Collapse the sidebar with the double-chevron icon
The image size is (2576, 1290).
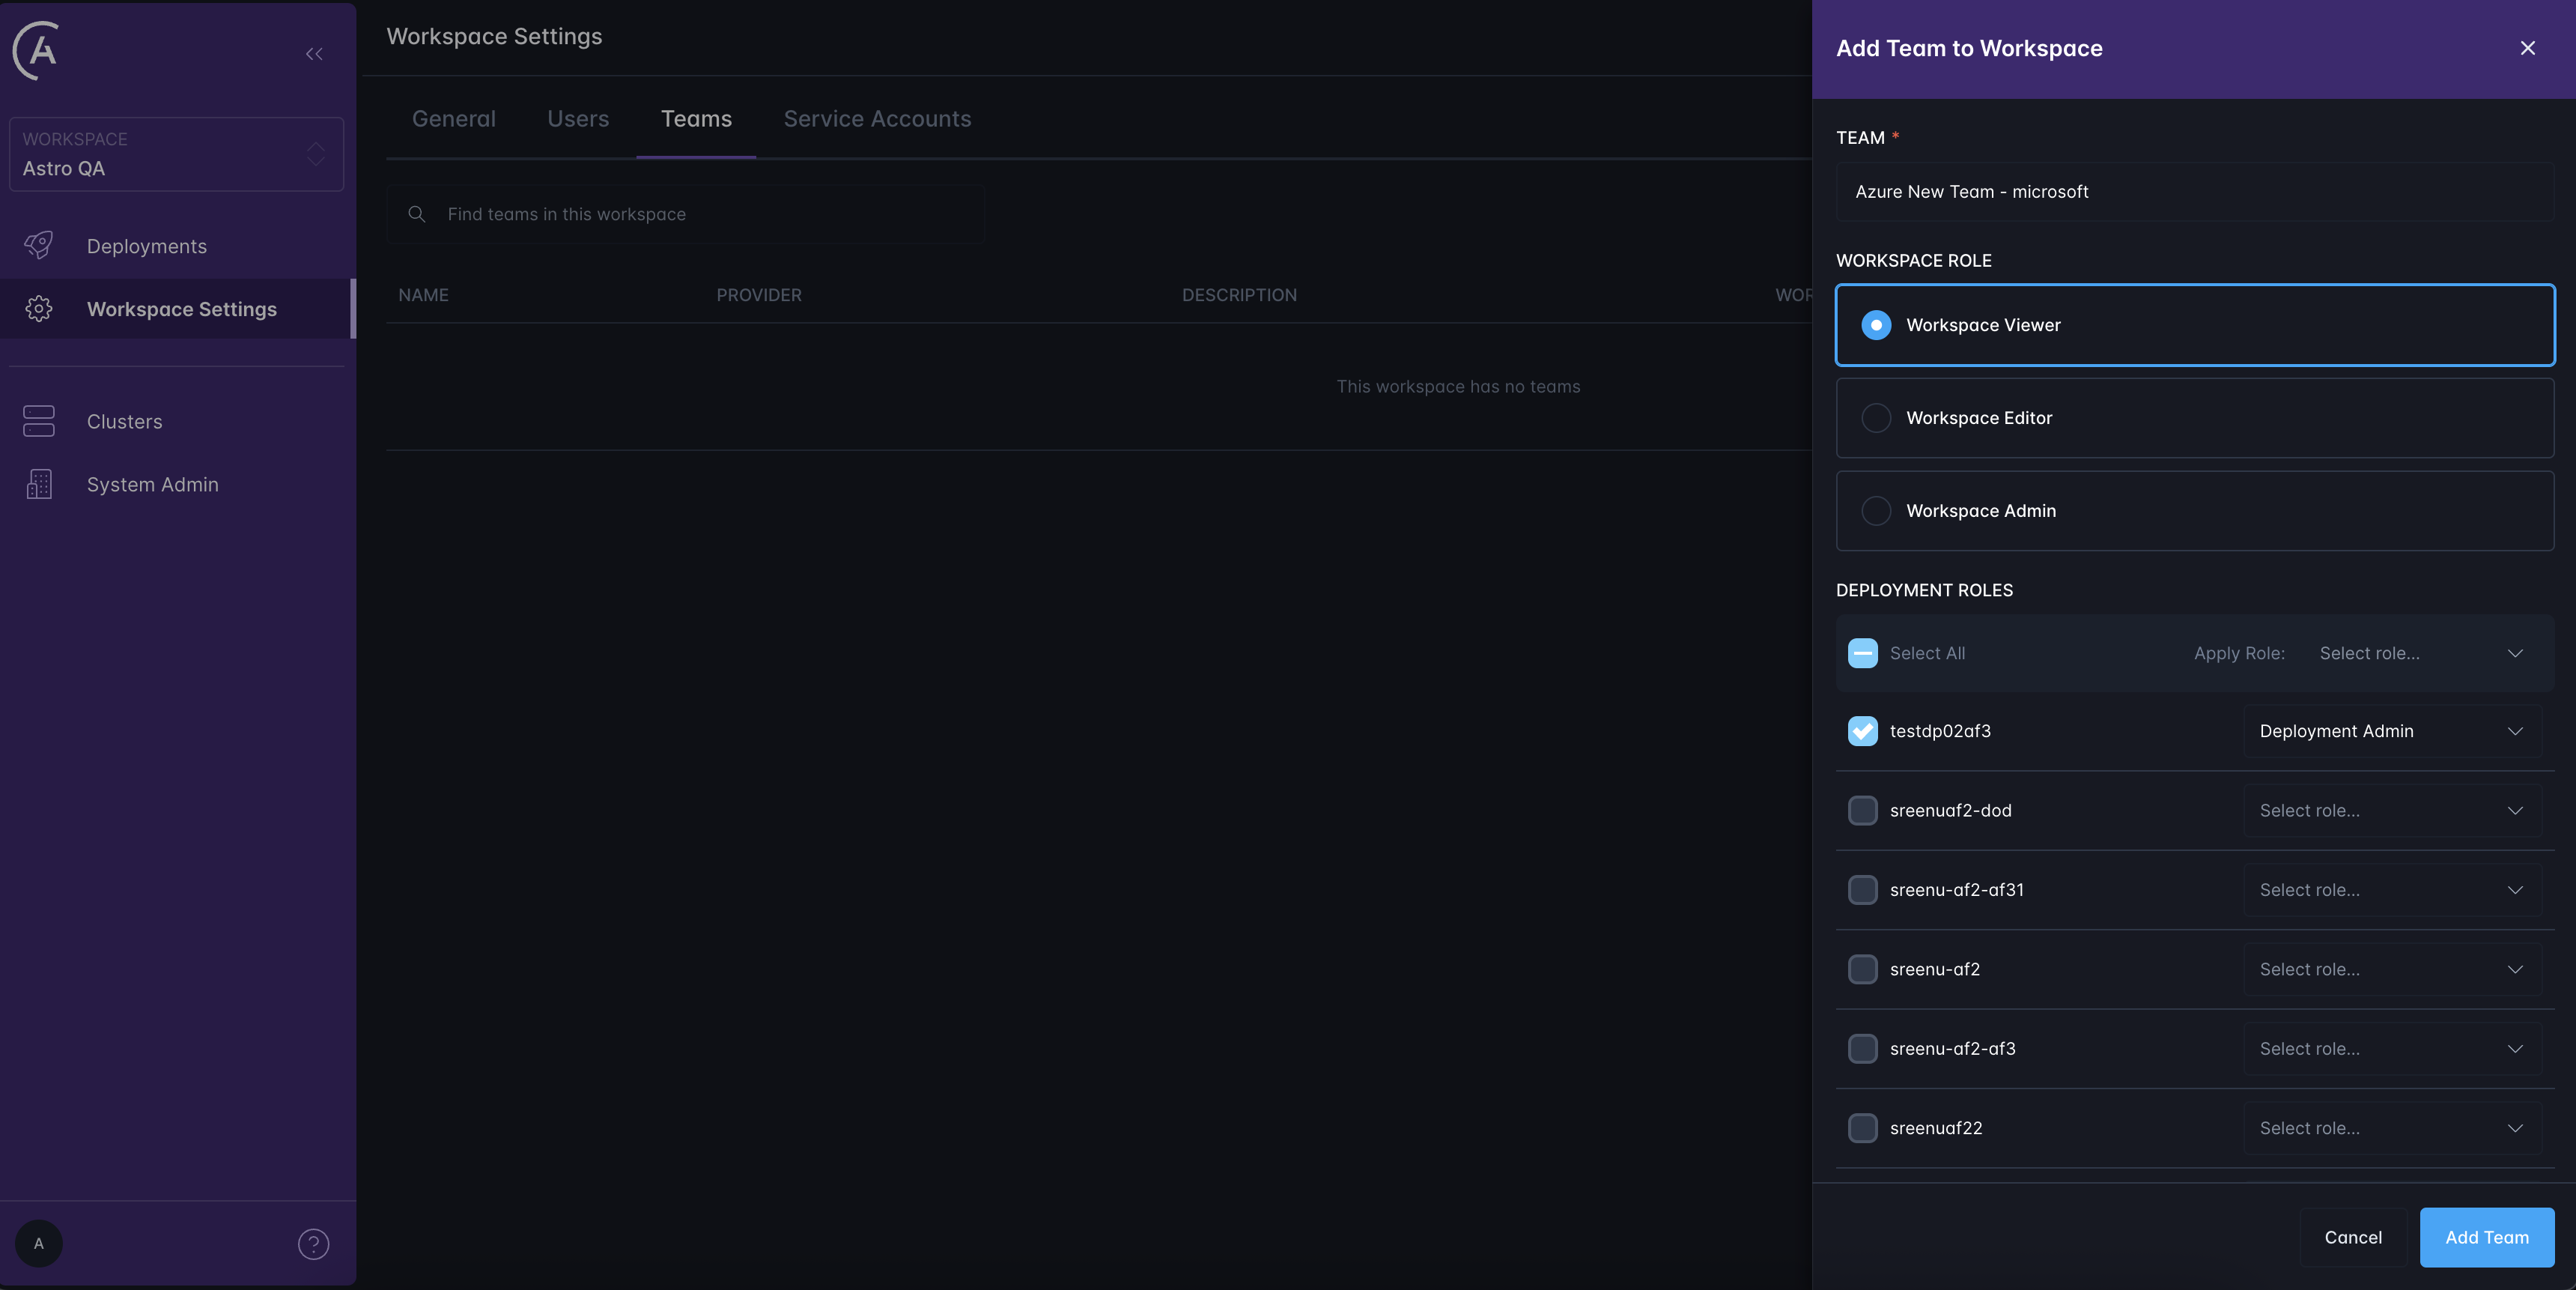(313, 54)
